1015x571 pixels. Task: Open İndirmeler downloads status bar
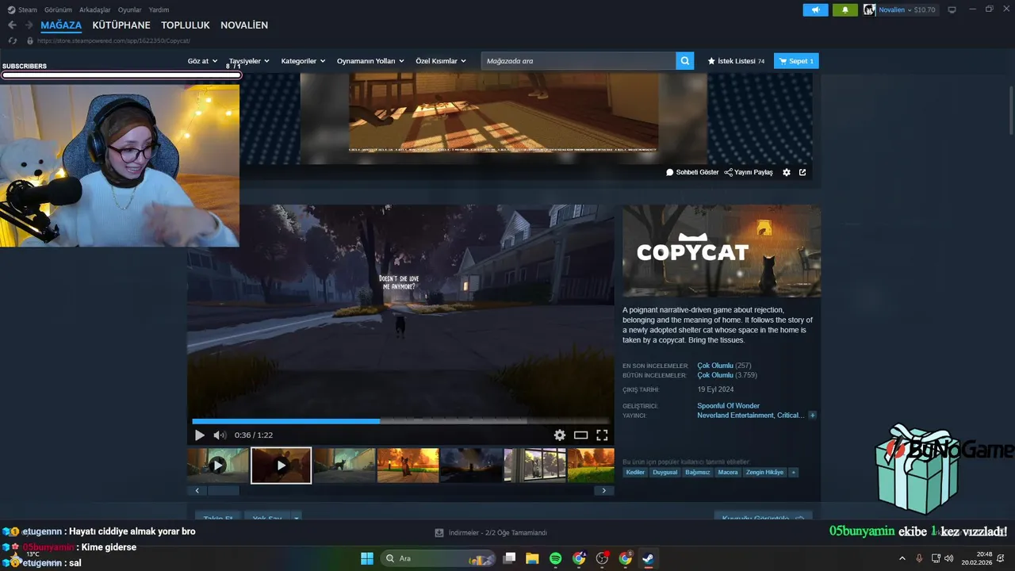point(492,533)
